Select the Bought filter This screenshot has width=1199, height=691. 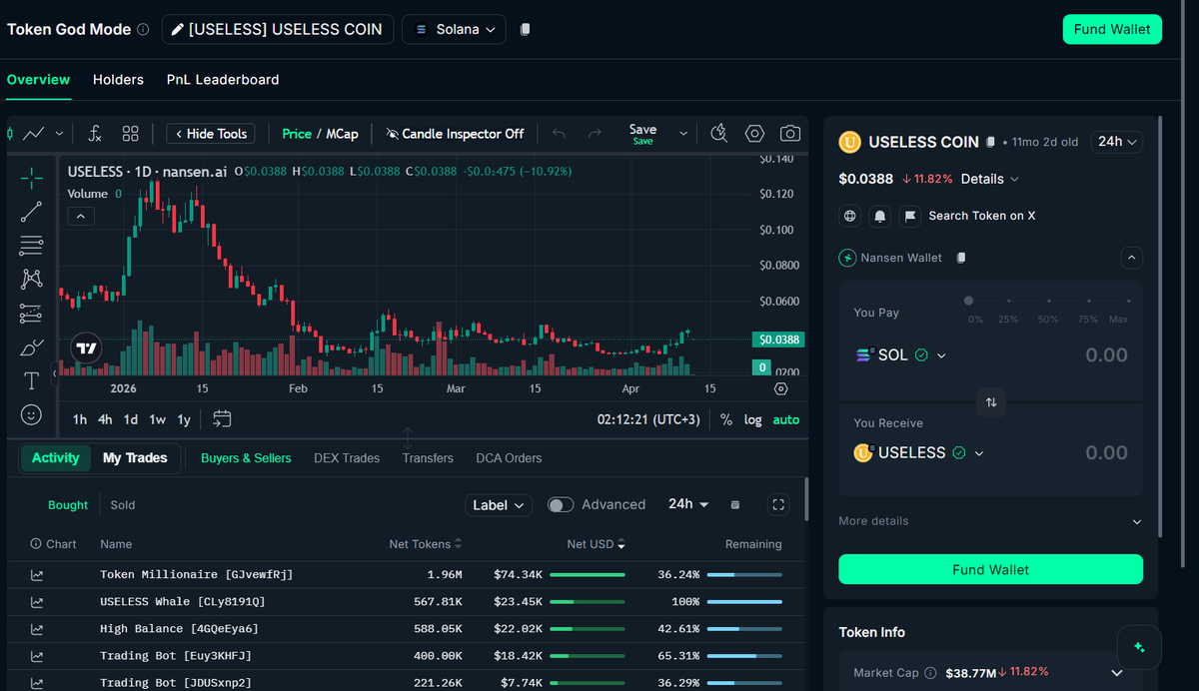coord(68,505)
